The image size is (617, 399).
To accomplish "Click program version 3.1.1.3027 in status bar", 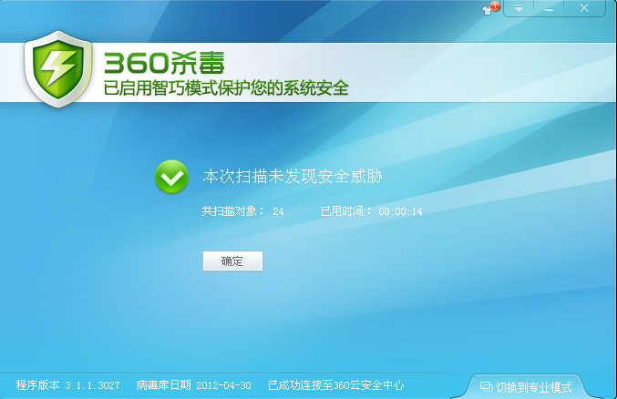I will click(67, 384).
